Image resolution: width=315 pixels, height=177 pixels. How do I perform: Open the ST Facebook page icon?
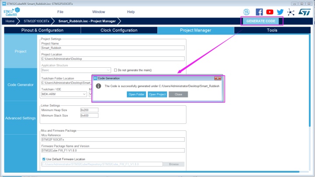[259, 12]
